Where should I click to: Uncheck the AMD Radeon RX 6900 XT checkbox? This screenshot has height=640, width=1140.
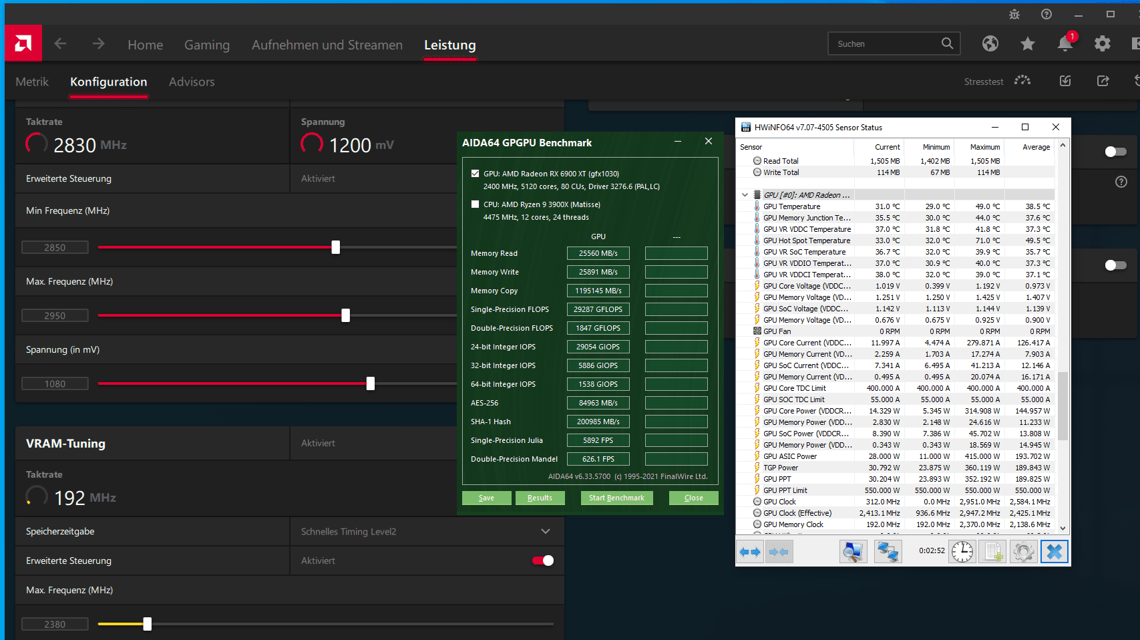[475, 174]
